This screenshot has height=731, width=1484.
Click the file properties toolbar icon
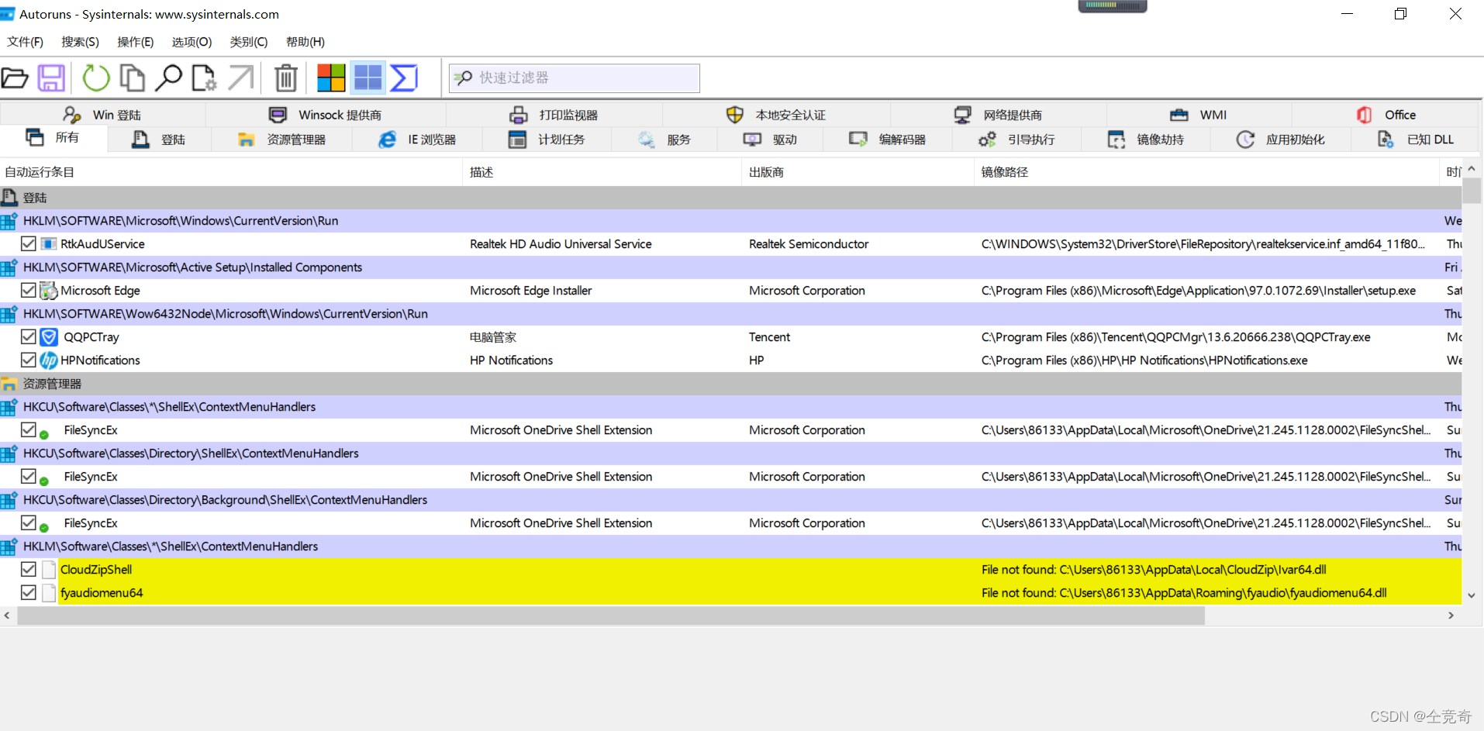pos(204,78)
